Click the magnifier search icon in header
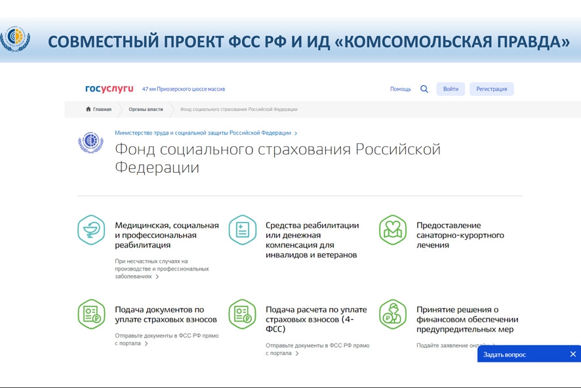 pyautogui.click(x=424, y=89)
